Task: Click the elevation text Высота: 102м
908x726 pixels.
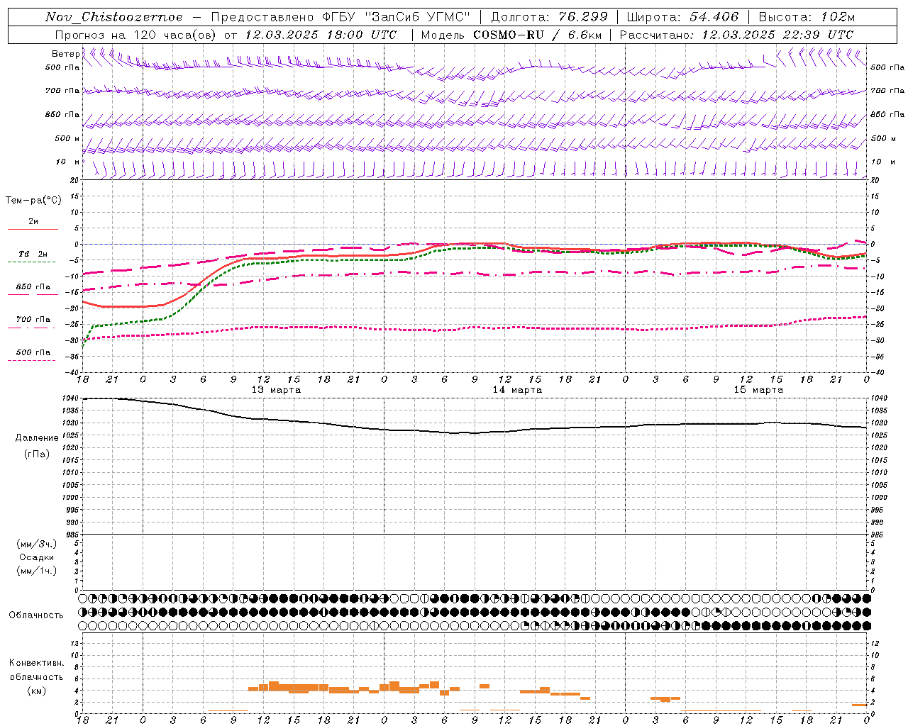Action: (x=807, y=17)
